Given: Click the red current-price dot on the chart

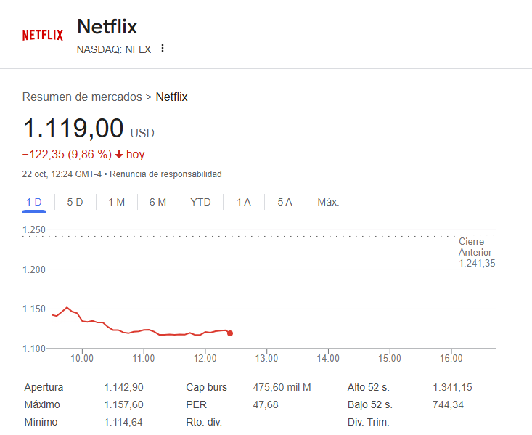Looking at the screenshot, I should (x=230, y=333).
